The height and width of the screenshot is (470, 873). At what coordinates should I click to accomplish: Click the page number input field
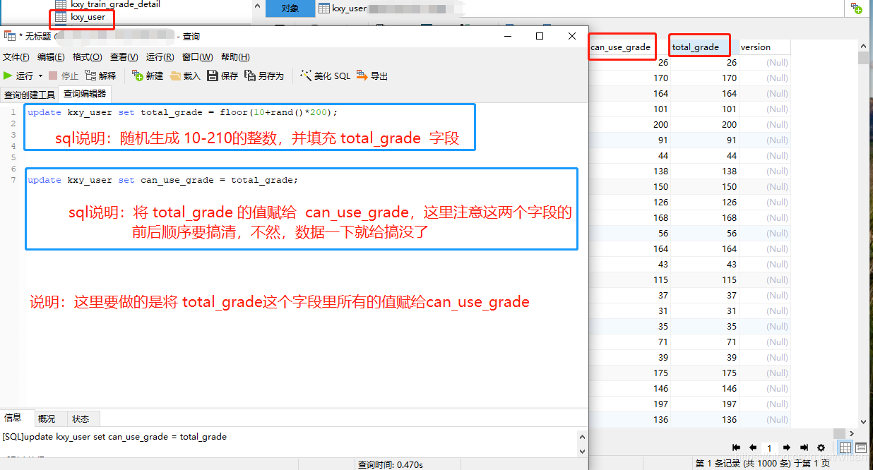point(770,447)
